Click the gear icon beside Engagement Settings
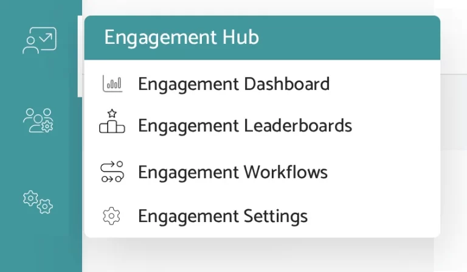The width and height of the screenshot is (467, 272). [x=112, y=216]
